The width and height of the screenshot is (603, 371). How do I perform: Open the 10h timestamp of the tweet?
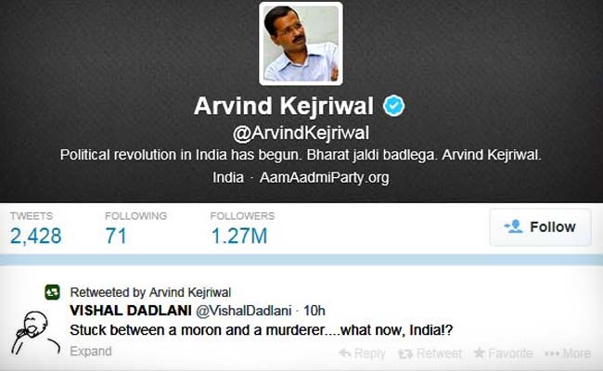[314, 311]
